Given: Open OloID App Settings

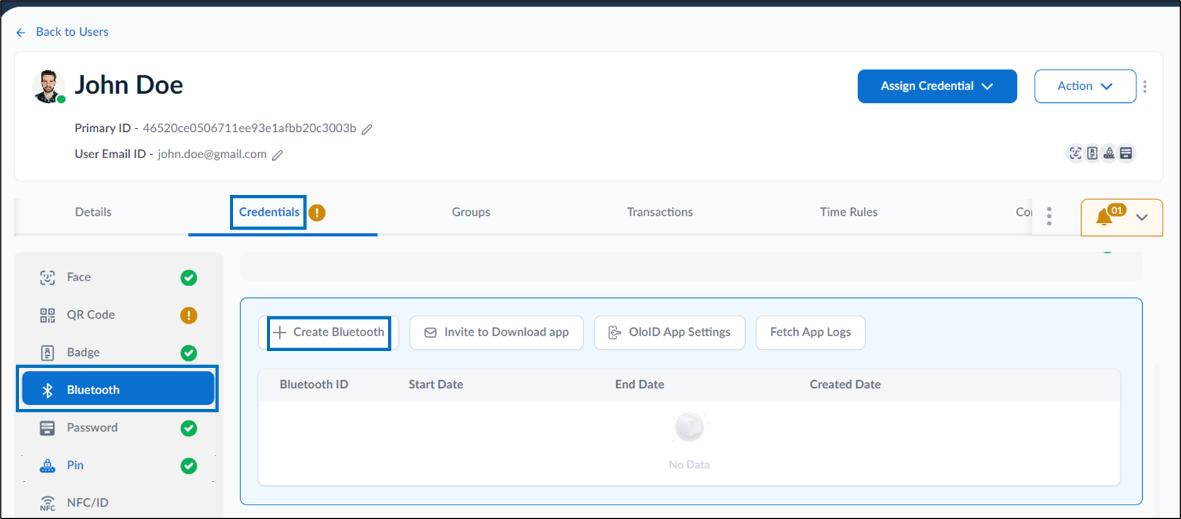Looking at the screenshot, I should (x=670, y=333).
